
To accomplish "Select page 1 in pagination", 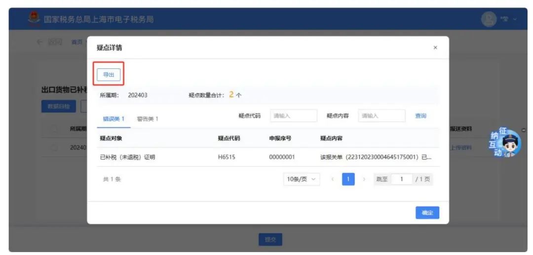I will (348, 180).
